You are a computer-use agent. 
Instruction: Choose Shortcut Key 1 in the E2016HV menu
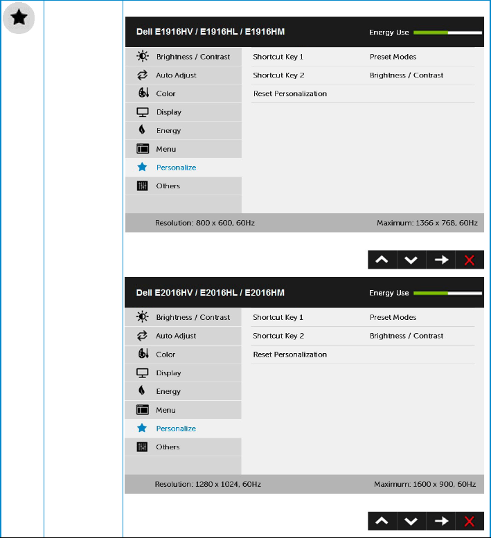click(x=278, y=317)
